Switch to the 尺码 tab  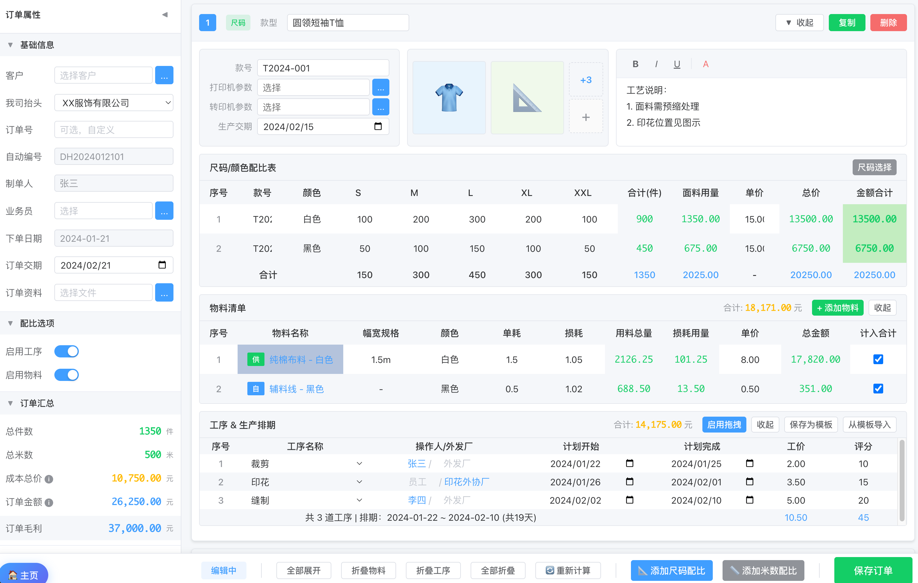[238, 23]
